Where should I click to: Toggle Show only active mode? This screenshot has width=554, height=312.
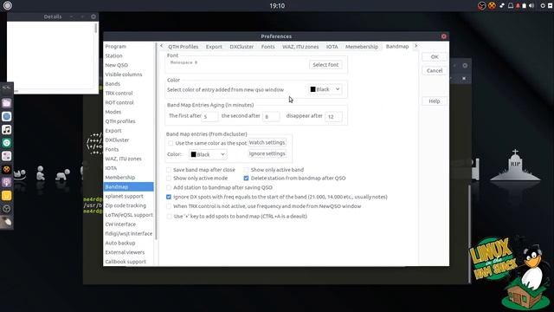(169, 179)
